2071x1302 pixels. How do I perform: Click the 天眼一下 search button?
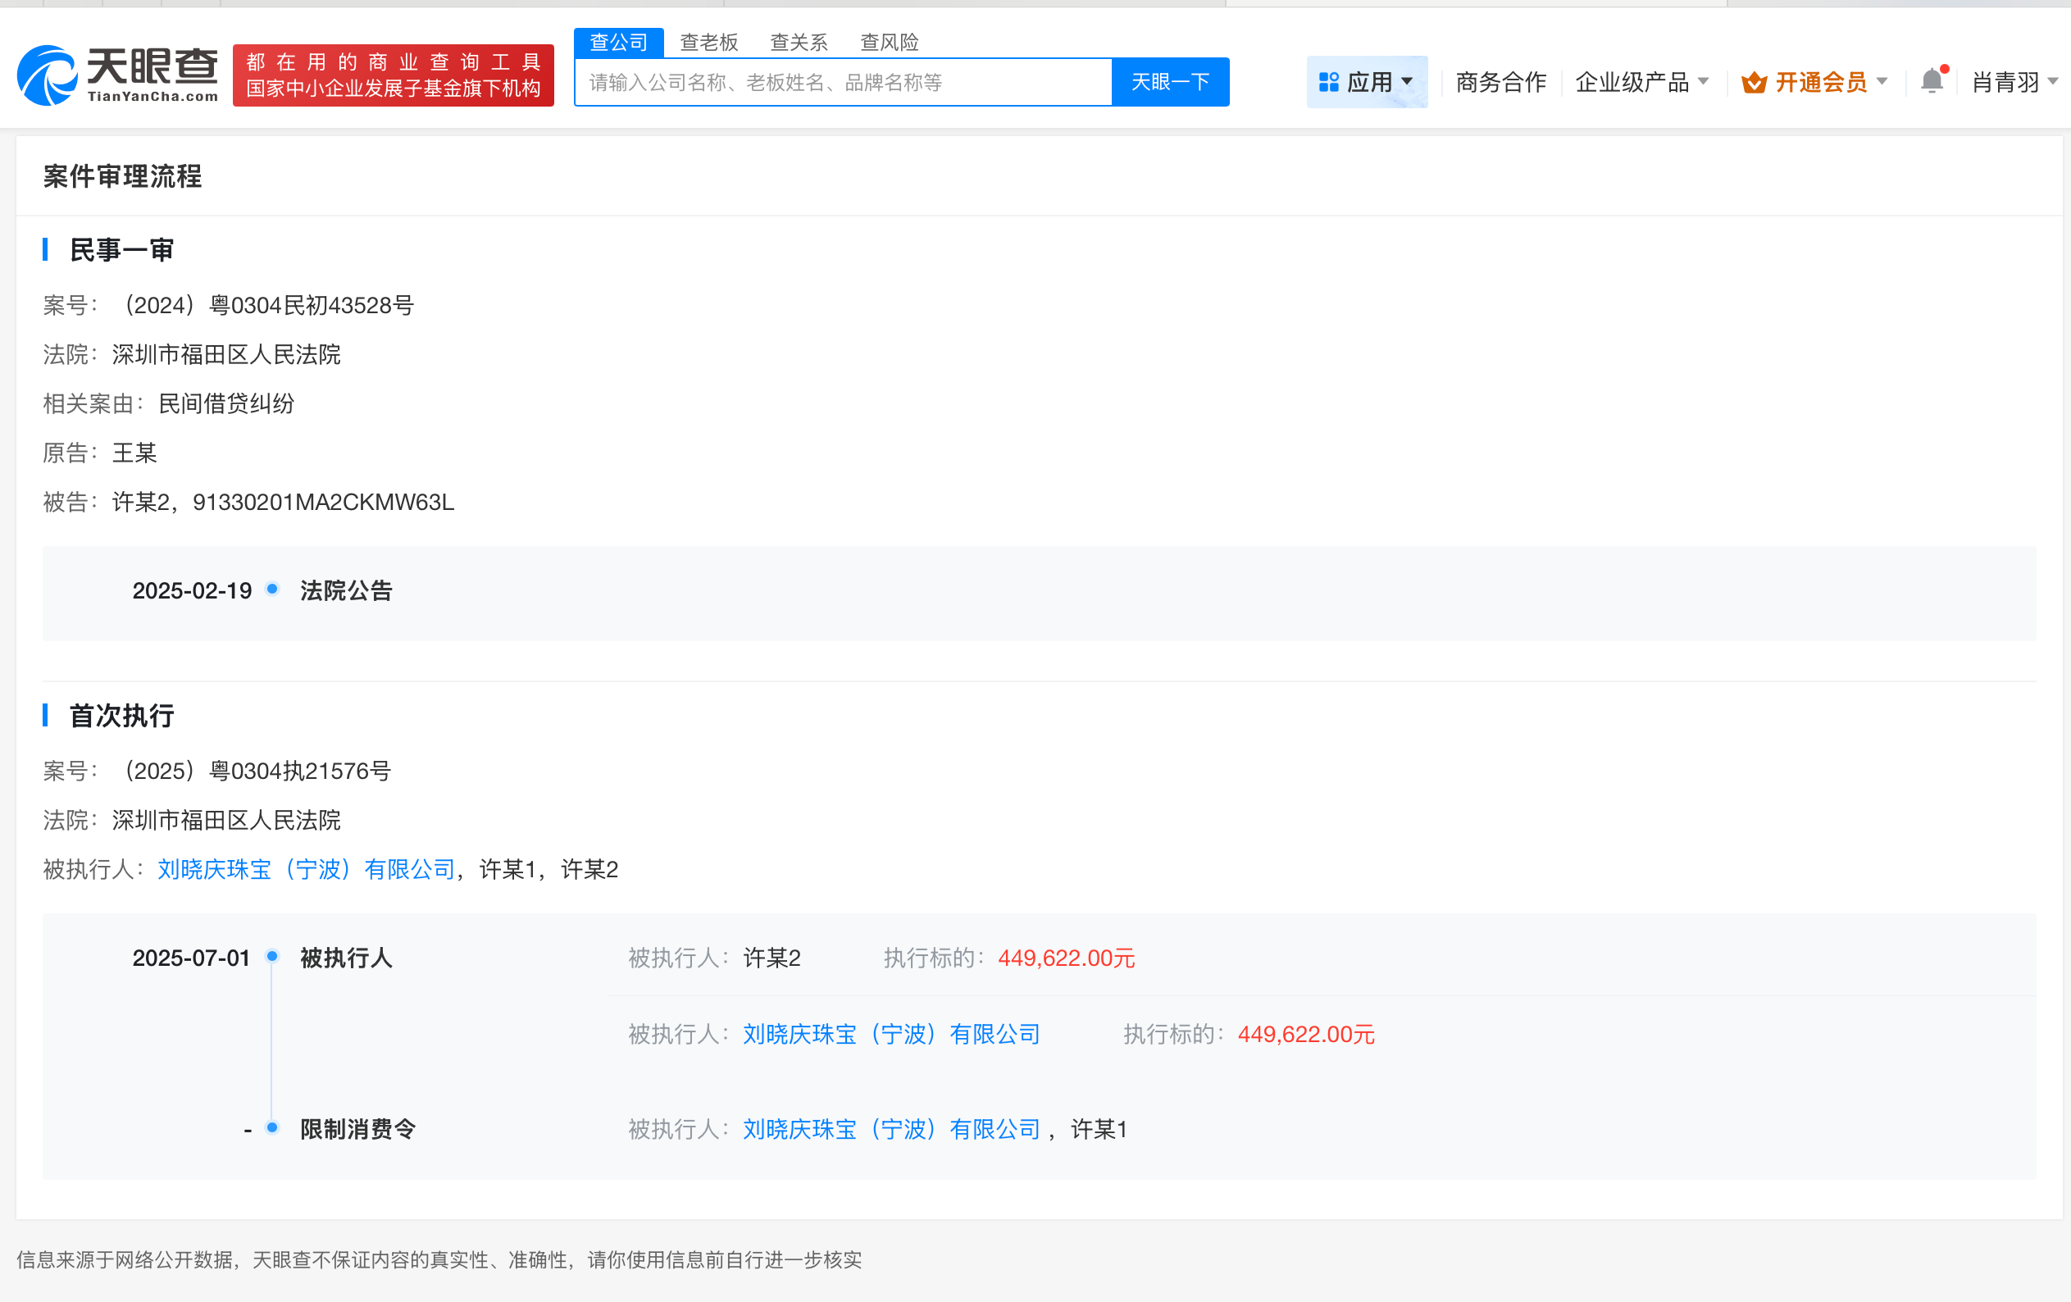(1170, 81)
